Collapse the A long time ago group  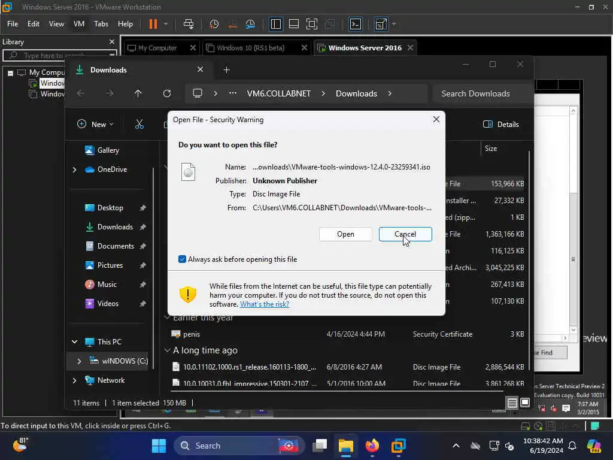click(x=167, y=350)
